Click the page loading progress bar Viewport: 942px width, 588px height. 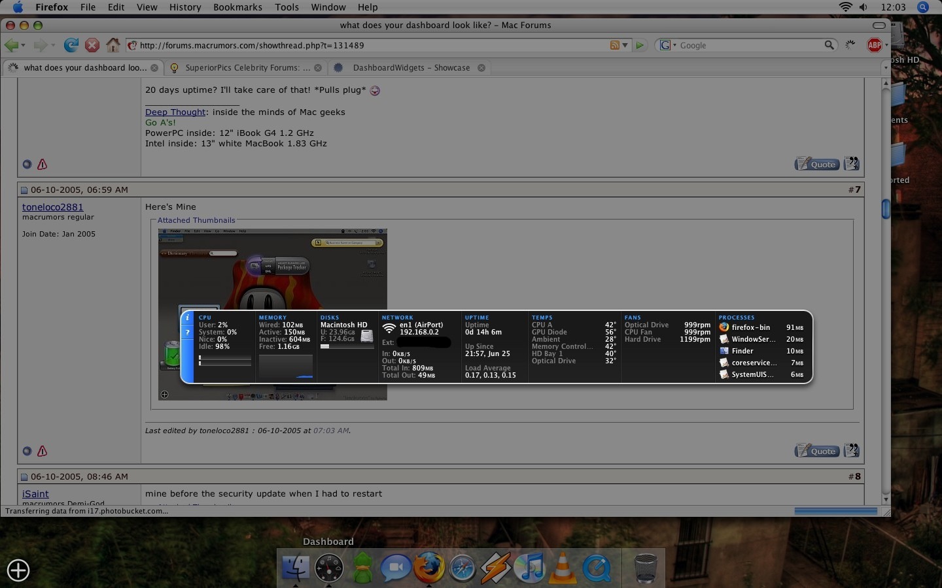tap(836, 512)
